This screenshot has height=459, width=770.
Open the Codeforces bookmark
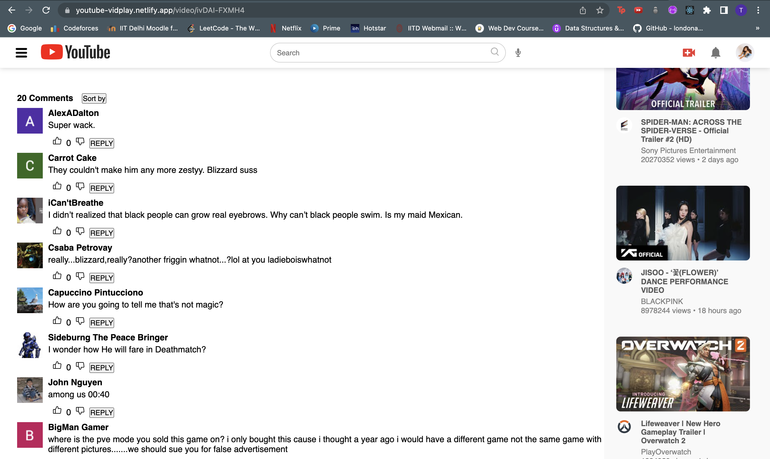(x=74, y=28)
